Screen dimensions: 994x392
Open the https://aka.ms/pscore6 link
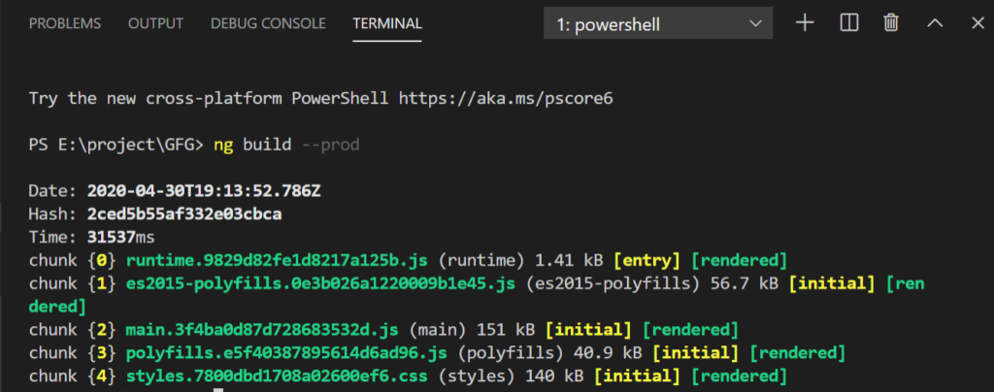(x=507, y=98)
